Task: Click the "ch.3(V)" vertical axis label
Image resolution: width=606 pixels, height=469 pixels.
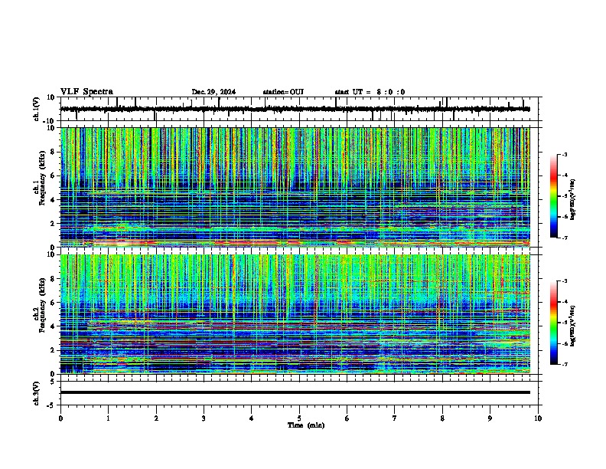Action: (x=37, y=393)
